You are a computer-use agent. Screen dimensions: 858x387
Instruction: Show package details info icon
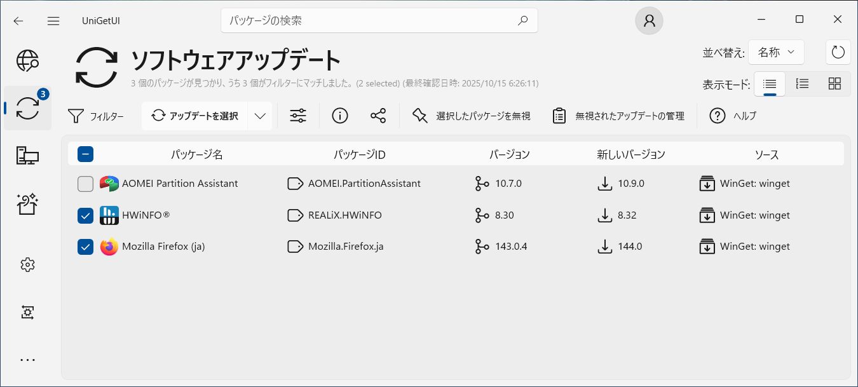340,116
